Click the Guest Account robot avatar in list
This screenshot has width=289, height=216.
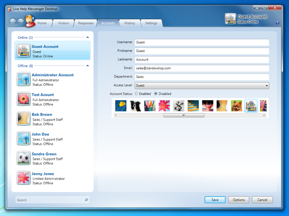[x=24, y=51]
